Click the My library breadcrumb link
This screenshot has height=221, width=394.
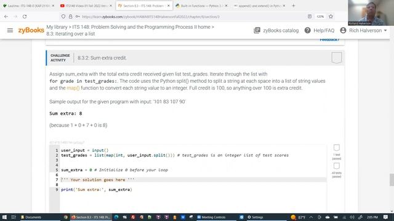coord(57,27)
